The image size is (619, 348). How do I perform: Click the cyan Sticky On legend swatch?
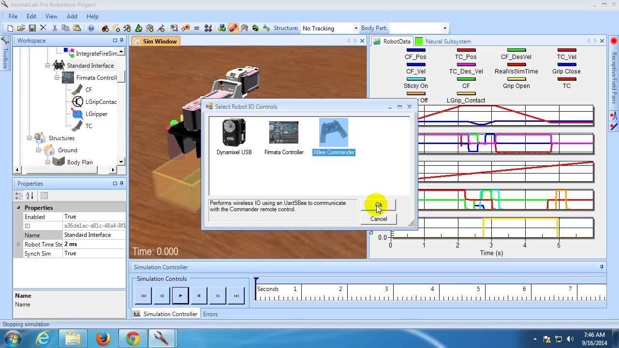click(x=415, y=79)
